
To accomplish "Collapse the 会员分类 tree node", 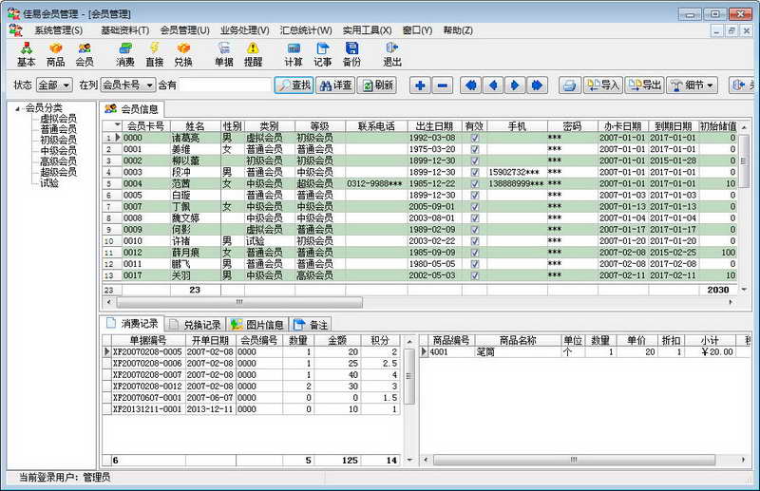I will coord(19,107).
